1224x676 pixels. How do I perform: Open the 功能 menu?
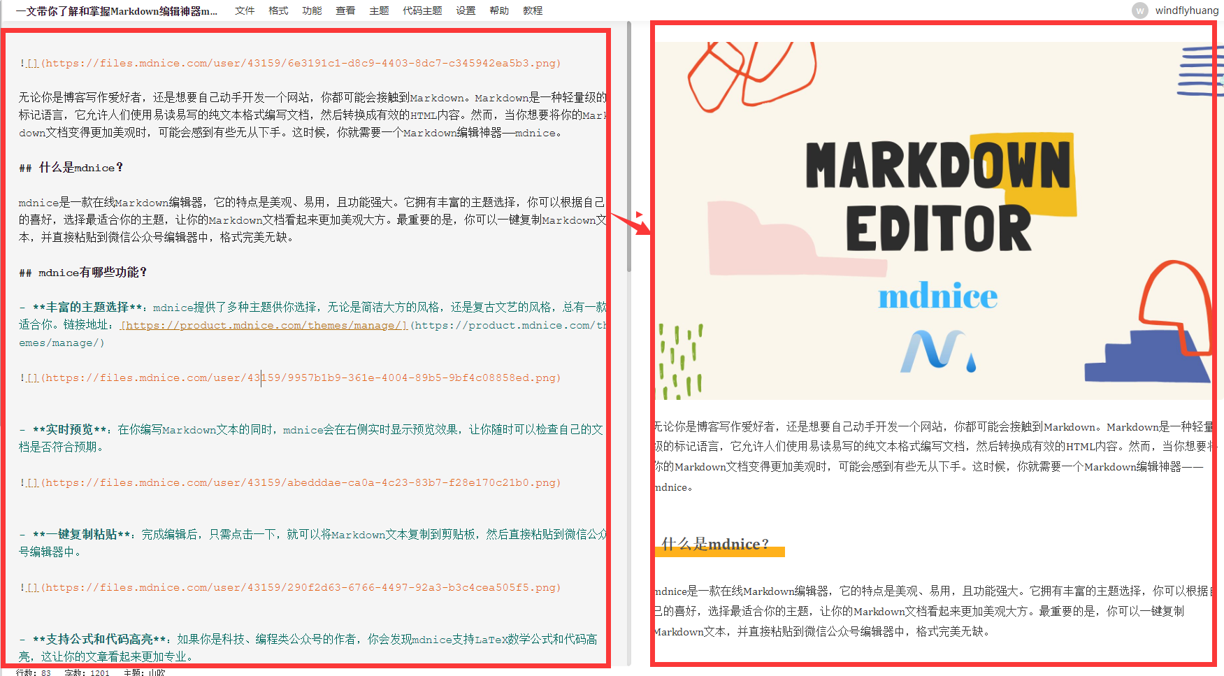tap(312, 10)
